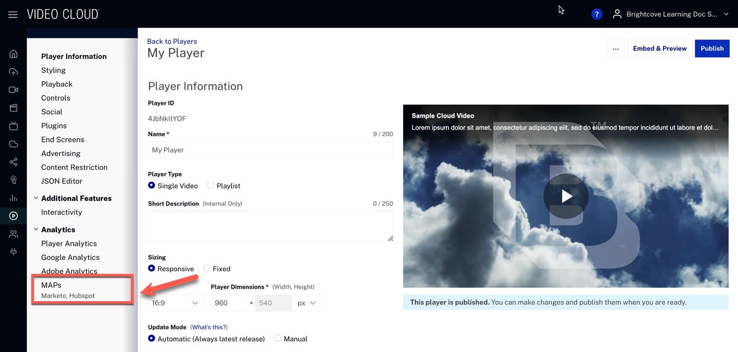Open the Styling settings page
Screen dimensions: 738x352
point(53,70)
